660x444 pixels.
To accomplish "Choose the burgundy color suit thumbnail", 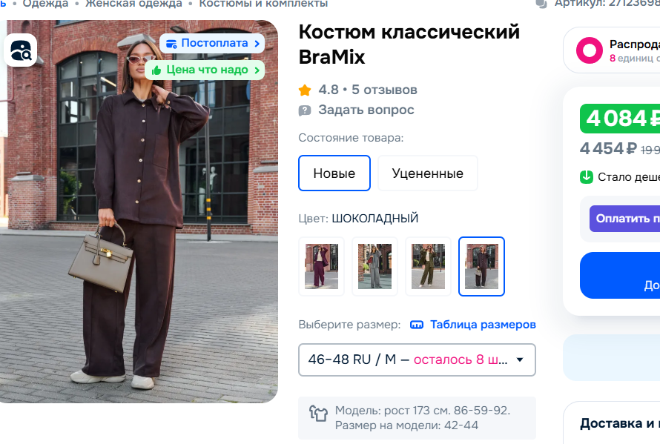I will coord(322,266).
